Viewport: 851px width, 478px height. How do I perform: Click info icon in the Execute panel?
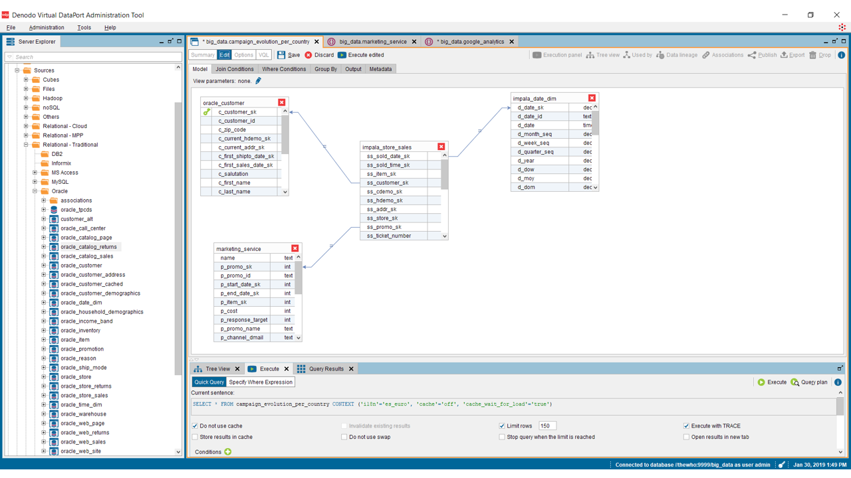838,382
